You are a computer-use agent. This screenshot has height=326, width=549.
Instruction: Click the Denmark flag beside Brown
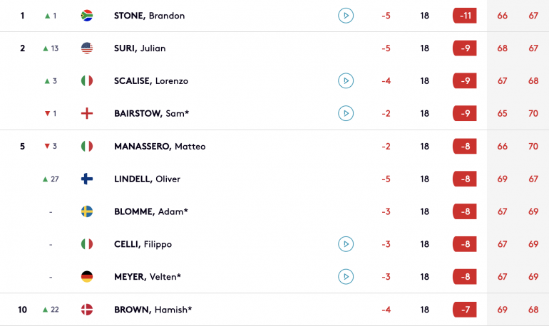pos(87,309)
